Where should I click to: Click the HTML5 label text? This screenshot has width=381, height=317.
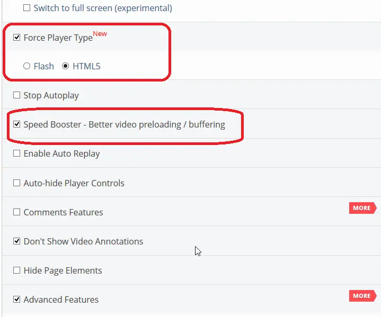pos(86,66)
